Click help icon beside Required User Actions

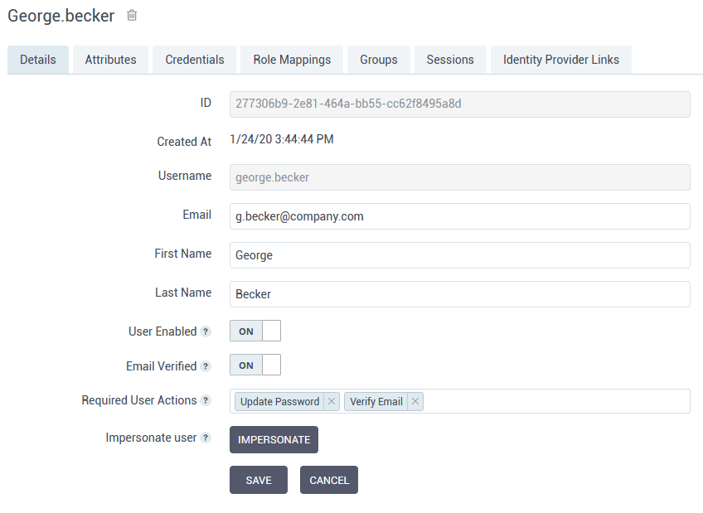pos(206,400)
